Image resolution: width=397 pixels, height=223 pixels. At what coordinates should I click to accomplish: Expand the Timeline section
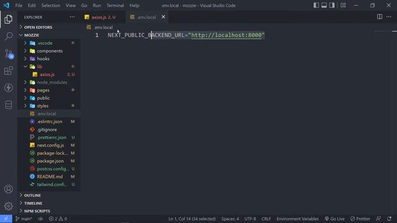point(49,203)
